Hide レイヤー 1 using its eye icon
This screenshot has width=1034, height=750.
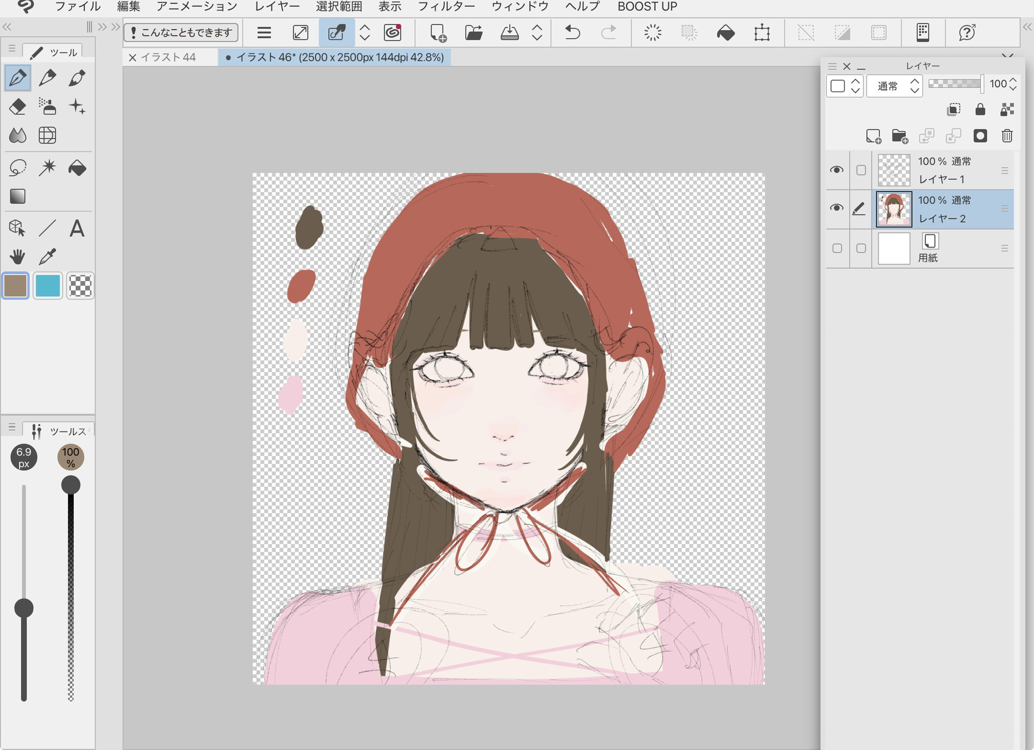pyautogui.click(x=837, y=170)
